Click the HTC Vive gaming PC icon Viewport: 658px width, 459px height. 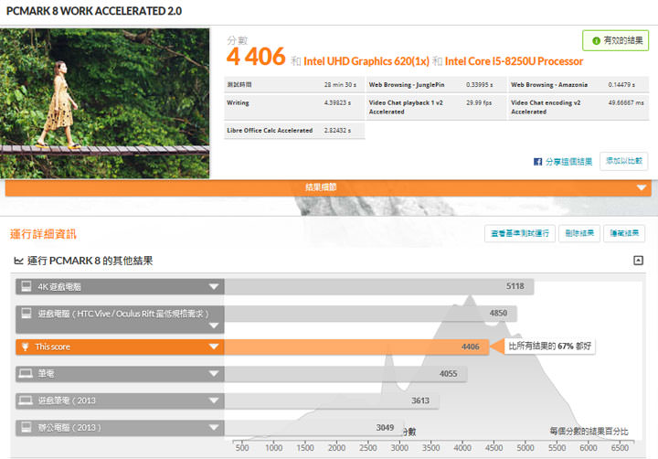pyautogui.click(x=25, y=313)
